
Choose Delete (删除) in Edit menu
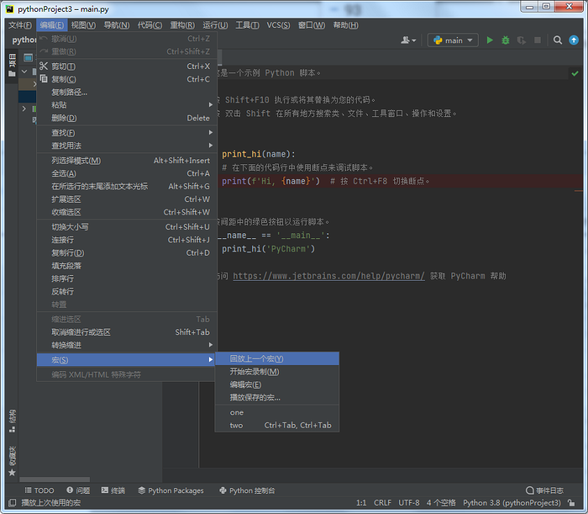click(127, 118)
